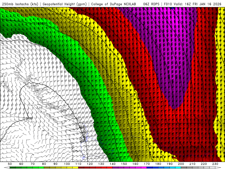
Task: Click 'College of DuPage NEXLAB' header text
Action: (x=114, y=4)
